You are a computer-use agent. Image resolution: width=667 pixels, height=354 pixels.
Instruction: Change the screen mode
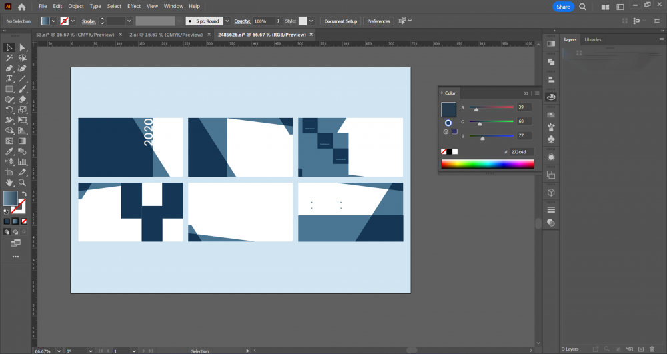(x=15, y=243)
